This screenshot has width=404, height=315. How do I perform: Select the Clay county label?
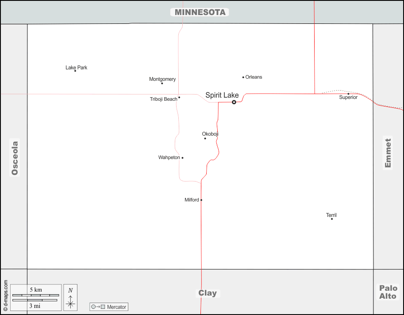(208, 293)
